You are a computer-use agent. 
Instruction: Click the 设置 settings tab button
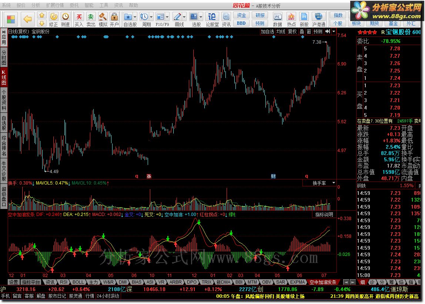[14, 282]
